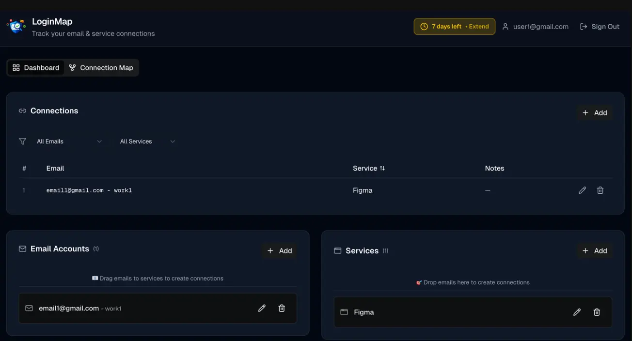Click the Add button in Email Accounts panel

tap(280, 250)
